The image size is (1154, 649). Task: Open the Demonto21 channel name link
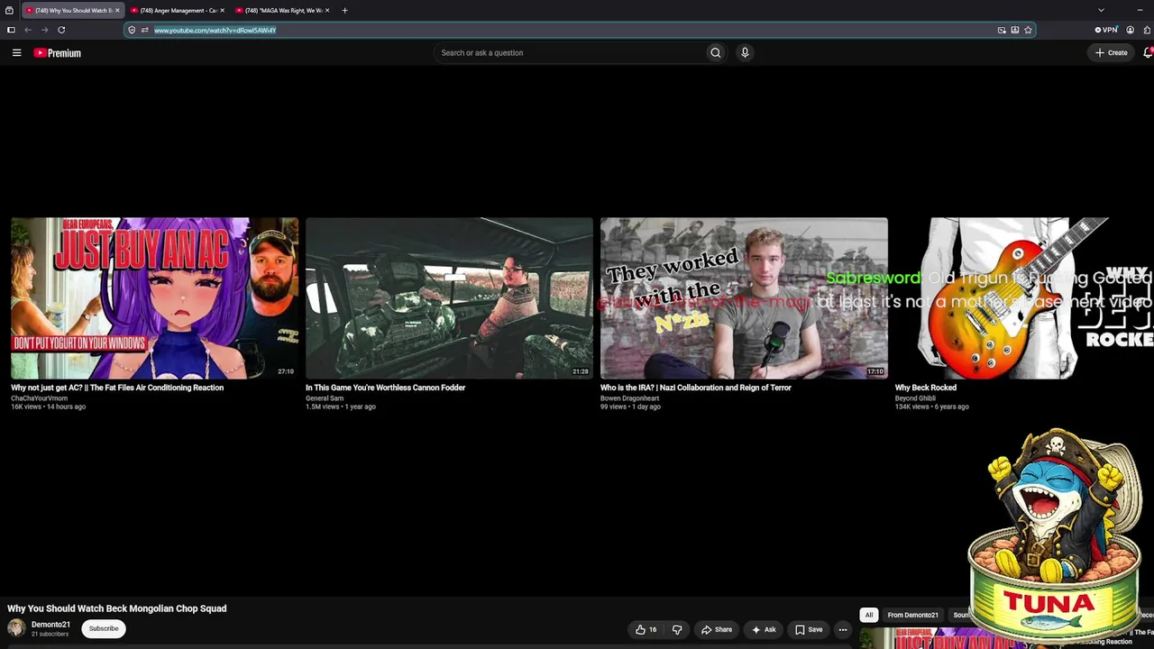[50, 625]
